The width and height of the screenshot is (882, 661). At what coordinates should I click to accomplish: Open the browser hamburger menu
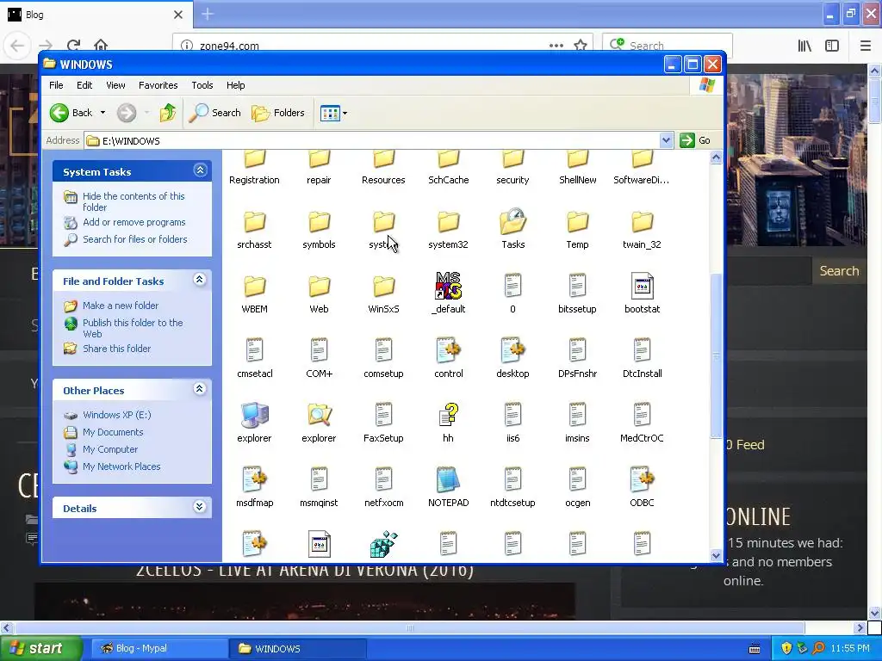point(866,46)
